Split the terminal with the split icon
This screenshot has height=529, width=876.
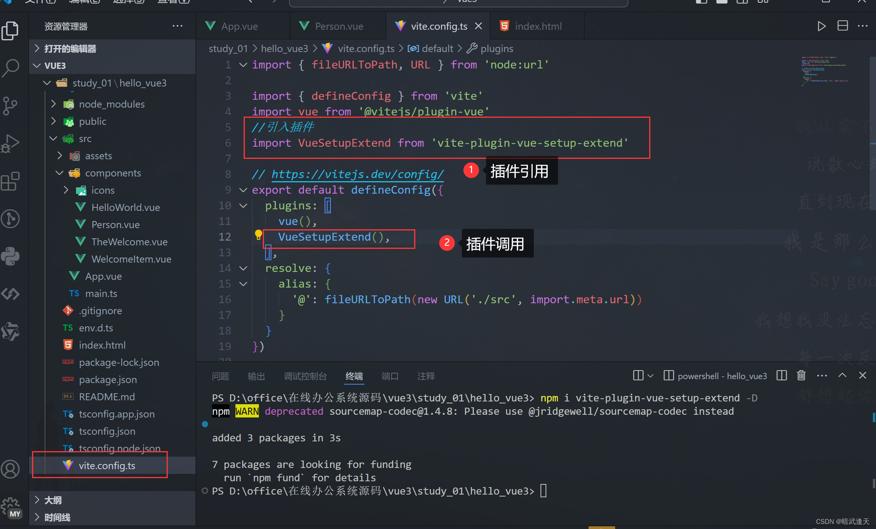click(x=782, y=376)
